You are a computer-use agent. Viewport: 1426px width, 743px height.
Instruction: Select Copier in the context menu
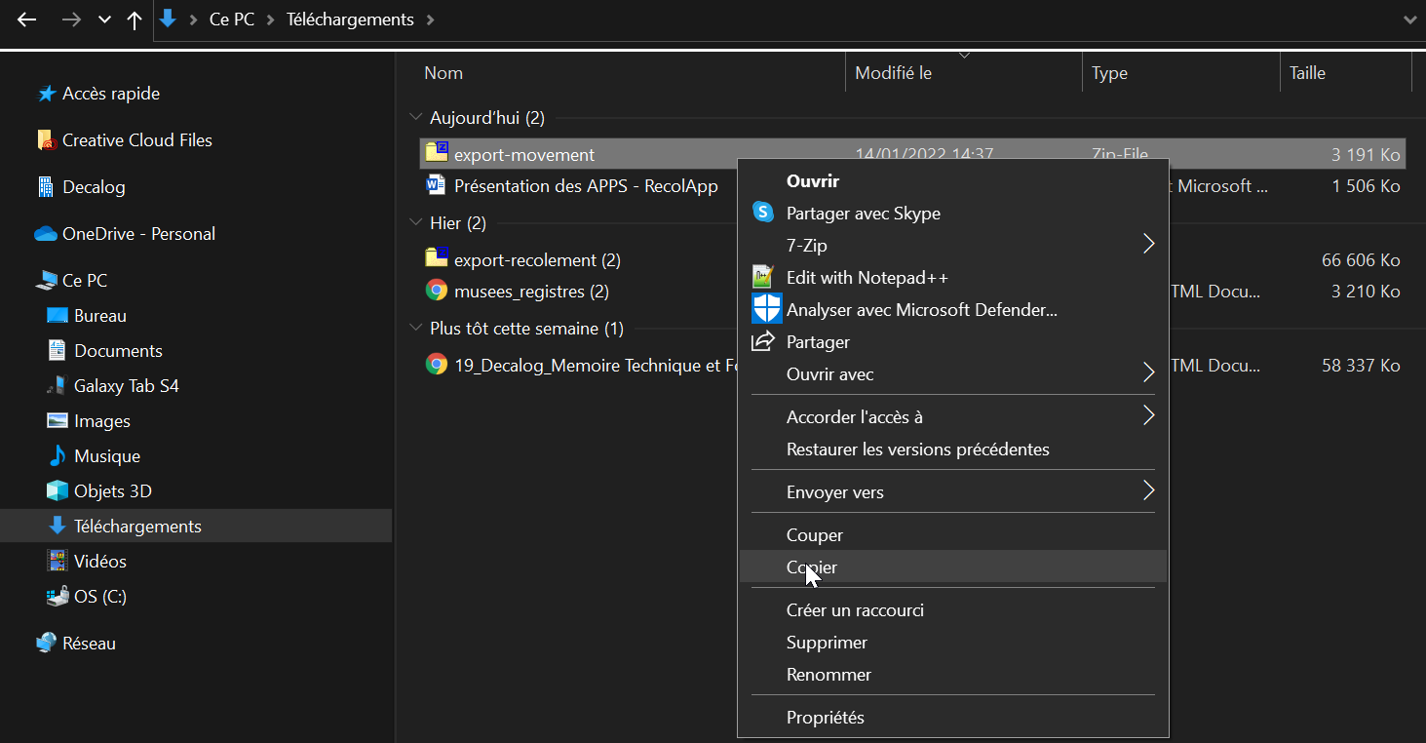coord(812,567)
